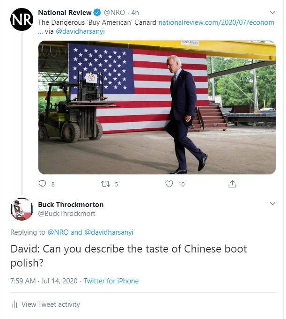Click @NRO in the Replying to line
This screenshot has width=286, height=319.
[58, 232]
